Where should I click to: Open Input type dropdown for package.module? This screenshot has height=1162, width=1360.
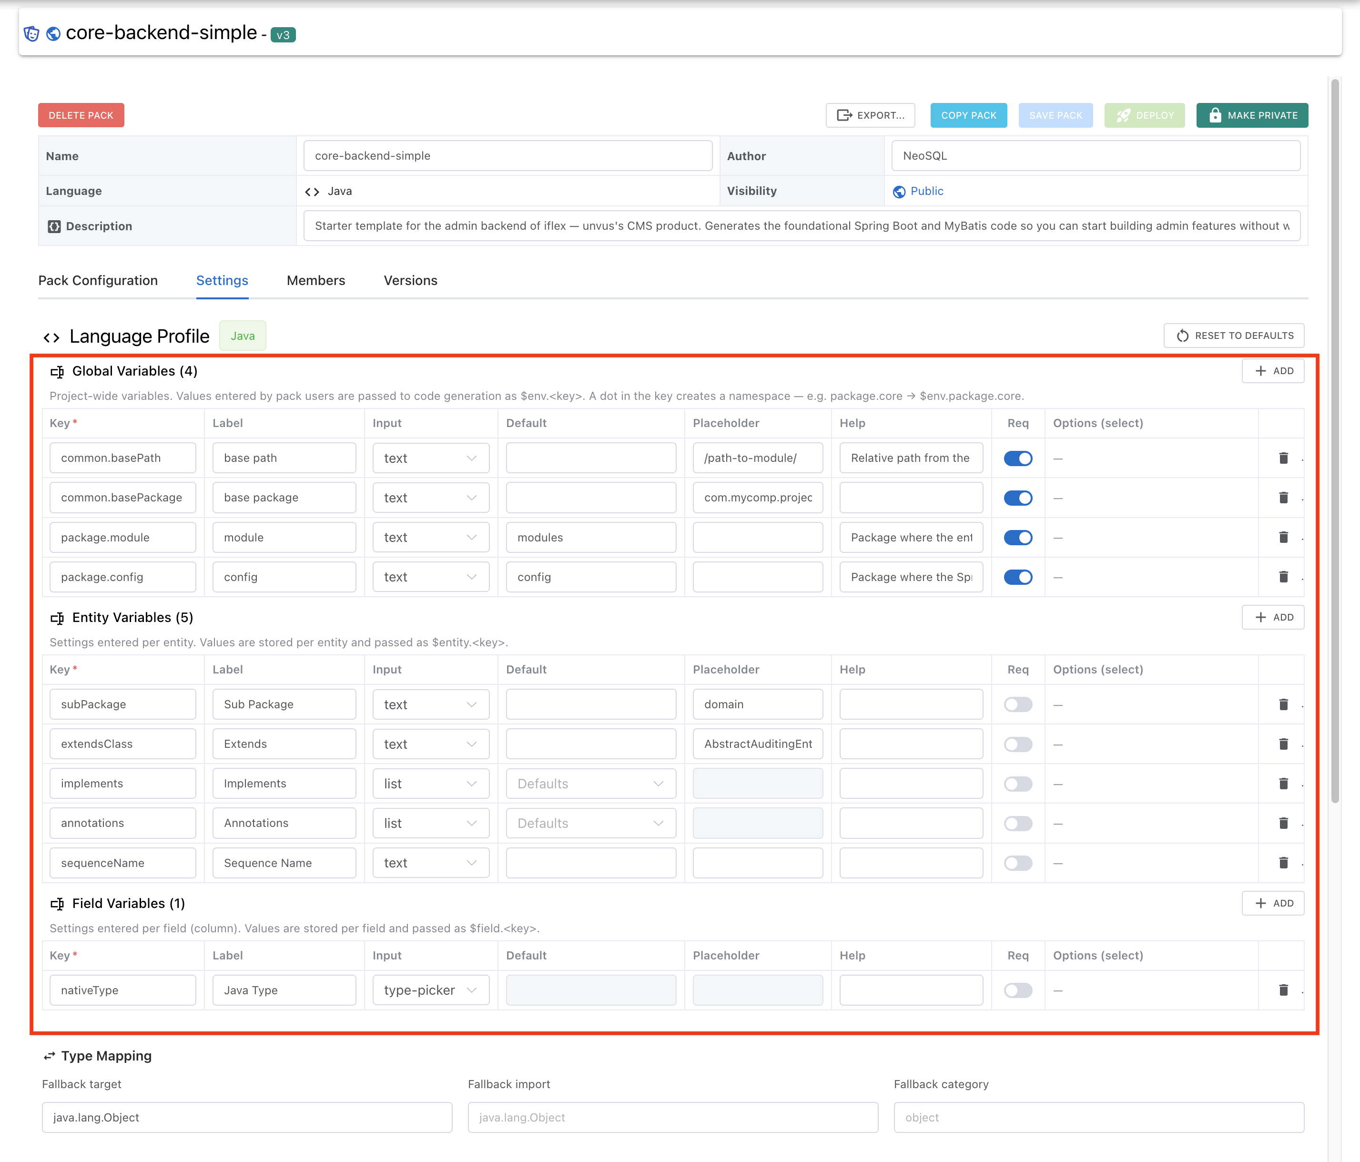coord(431,538)
